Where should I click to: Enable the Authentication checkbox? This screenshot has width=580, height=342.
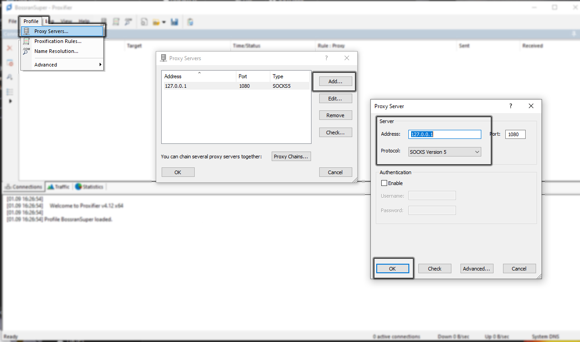(384, 183)
